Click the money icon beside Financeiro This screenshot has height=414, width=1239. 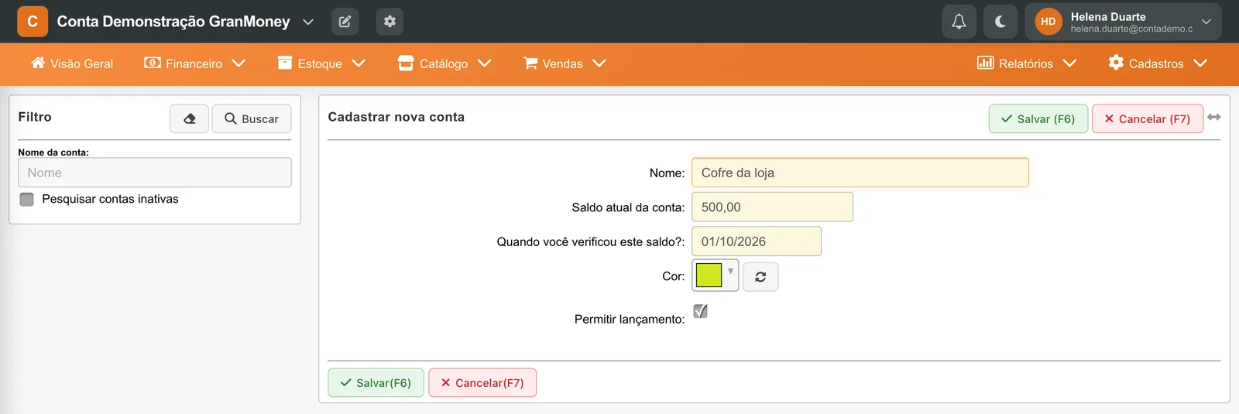point(153,63)
